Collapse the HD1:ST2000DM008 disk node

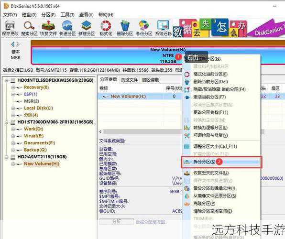pos(7,122)
